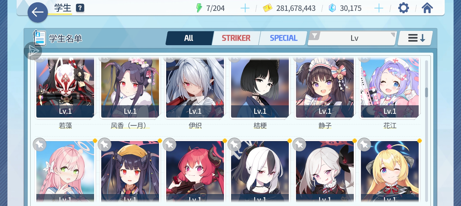Open student 若藻 with the fox mask
Image resolution: width=461 pixels, height=206 pixels.
65,87
